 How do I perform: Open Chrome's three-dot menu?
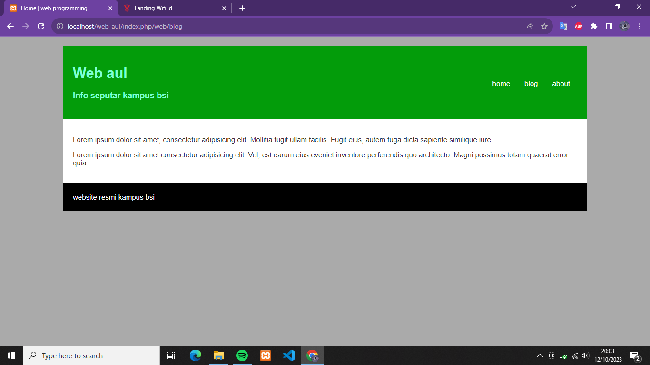[x=640, y=26]
